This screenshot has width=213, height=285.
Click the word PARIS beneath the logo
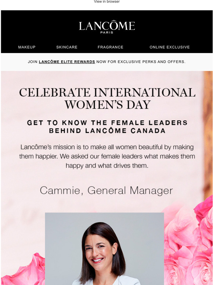107,32
